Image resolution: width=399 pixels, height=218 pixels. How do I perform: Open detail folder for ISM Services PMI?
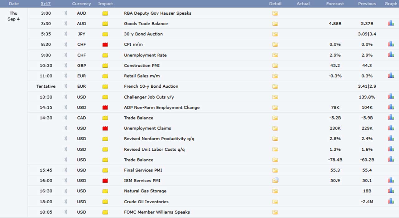pos(275,180)
